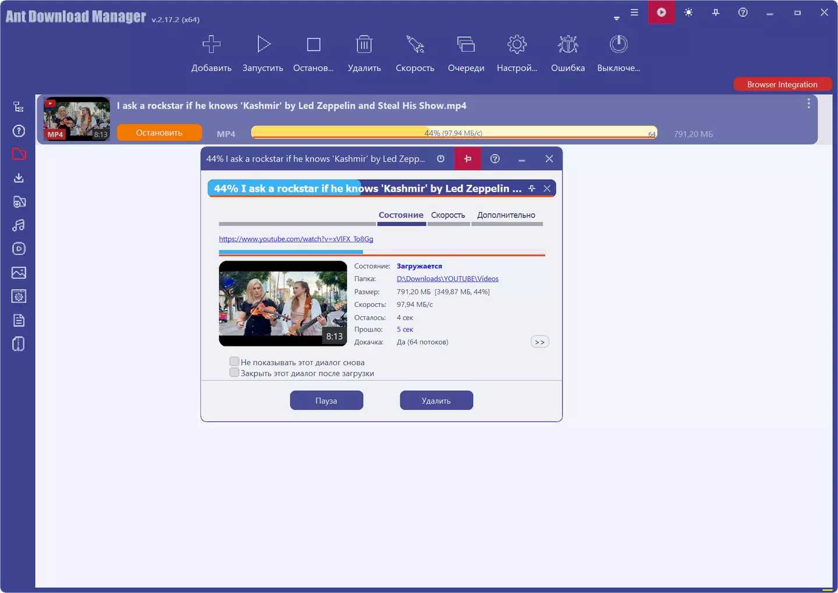
Task: Open the Очереди (Queues) toolbar icon
Action: pos(466,45)
